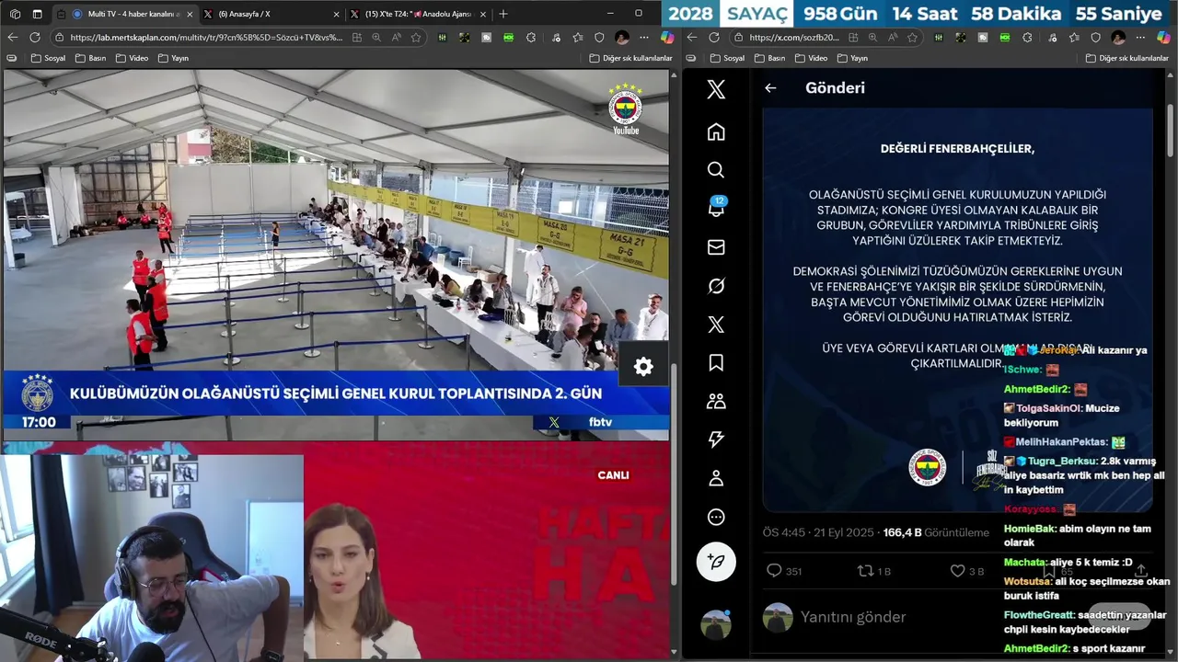
Task: Open Profile person icon in X sidebar
Action: pyautogui.click(x=716, y=479)
